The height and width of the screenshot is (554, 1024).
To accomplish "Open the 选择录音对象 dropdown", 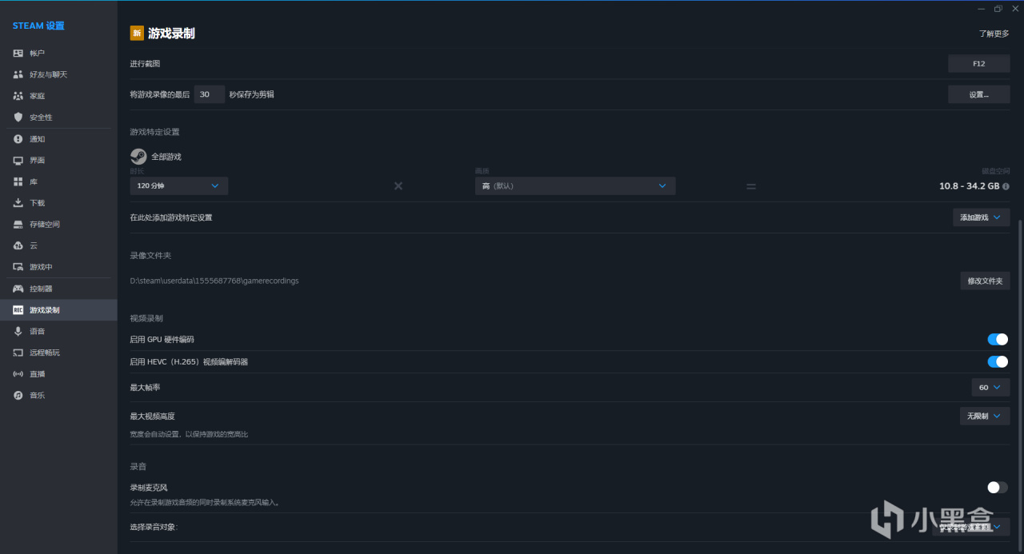I will click(971, 527).
